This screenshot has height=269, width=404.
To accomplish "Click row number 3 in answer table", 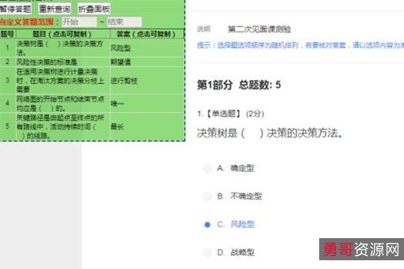I will (7, 80).
